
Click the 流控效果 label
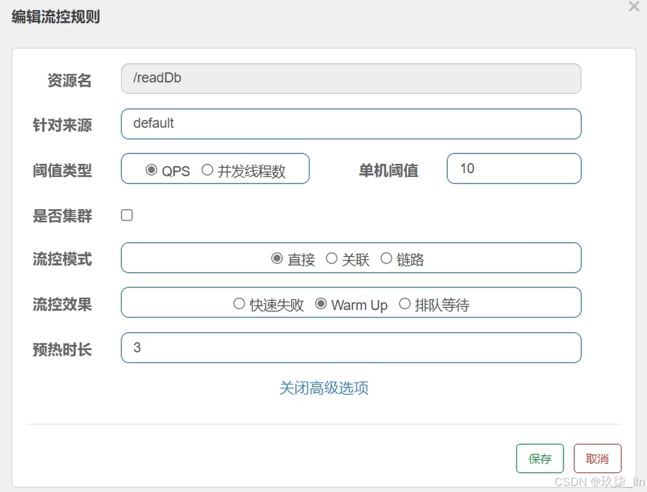62,304
